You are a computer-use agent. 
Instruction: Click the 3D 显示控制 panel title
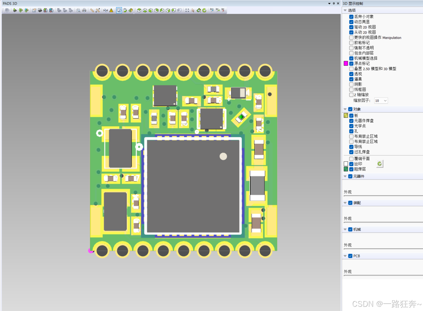[x=353, y=4]
